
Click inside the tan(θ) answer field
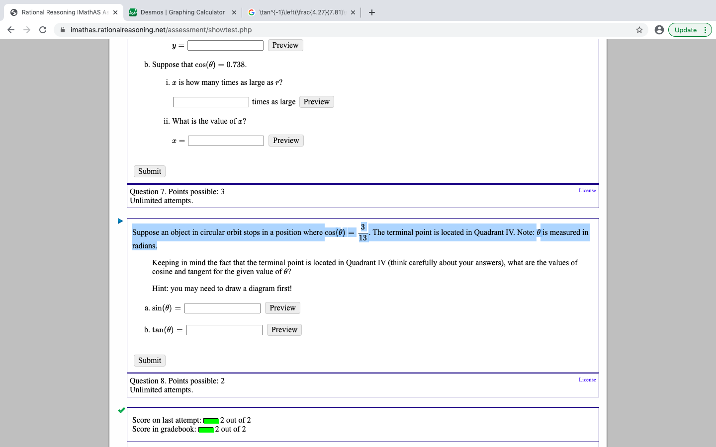click(224, 329)
